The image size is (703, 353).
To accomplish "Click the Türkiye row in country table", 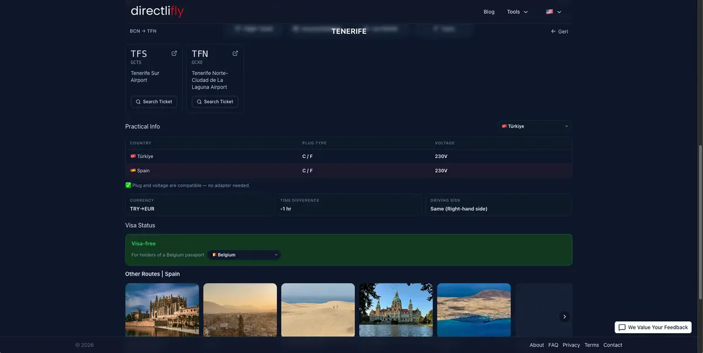I will pos(349,157).
